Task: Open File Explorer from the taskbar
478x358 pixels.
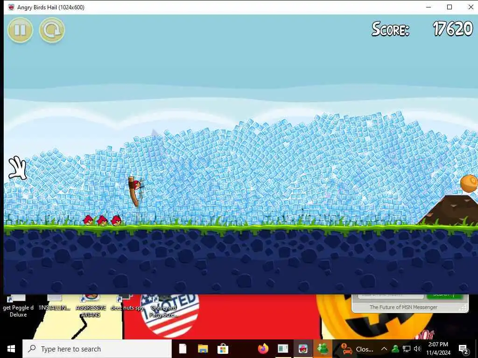Action: pos(203,349)
